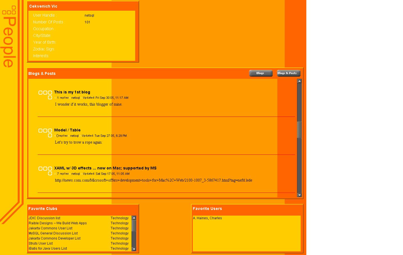The image size is (403, 255).
Task: Select MySQL General Discussion List
Action: click(x=53, y=233)
